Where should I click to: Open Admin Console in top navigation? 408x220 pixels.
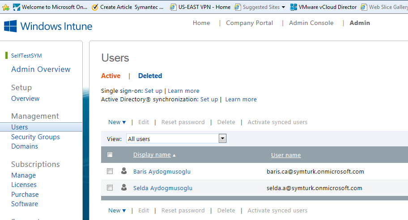point(311,23)
